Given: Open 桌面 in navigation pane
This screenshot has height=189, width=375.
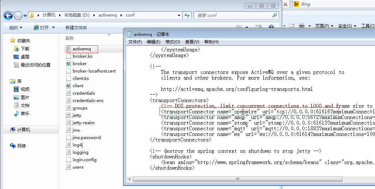Looking at the screenshot, I should (25, 57).
